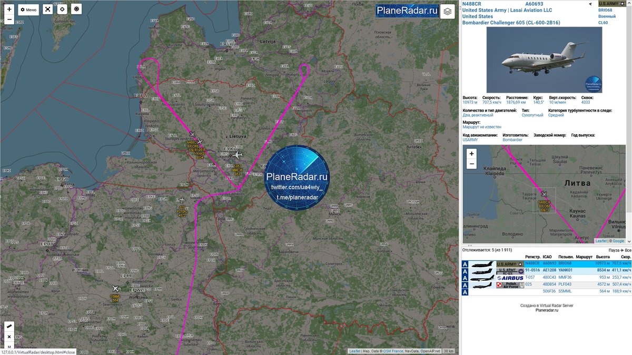
Task: Open the OSM France attribution link
Action: click(393, 351)
